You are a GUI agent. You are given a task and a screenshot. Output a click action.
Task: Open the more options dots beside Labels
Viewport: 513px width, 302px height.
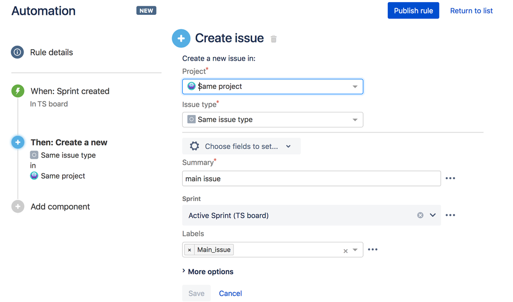(373, 250)
